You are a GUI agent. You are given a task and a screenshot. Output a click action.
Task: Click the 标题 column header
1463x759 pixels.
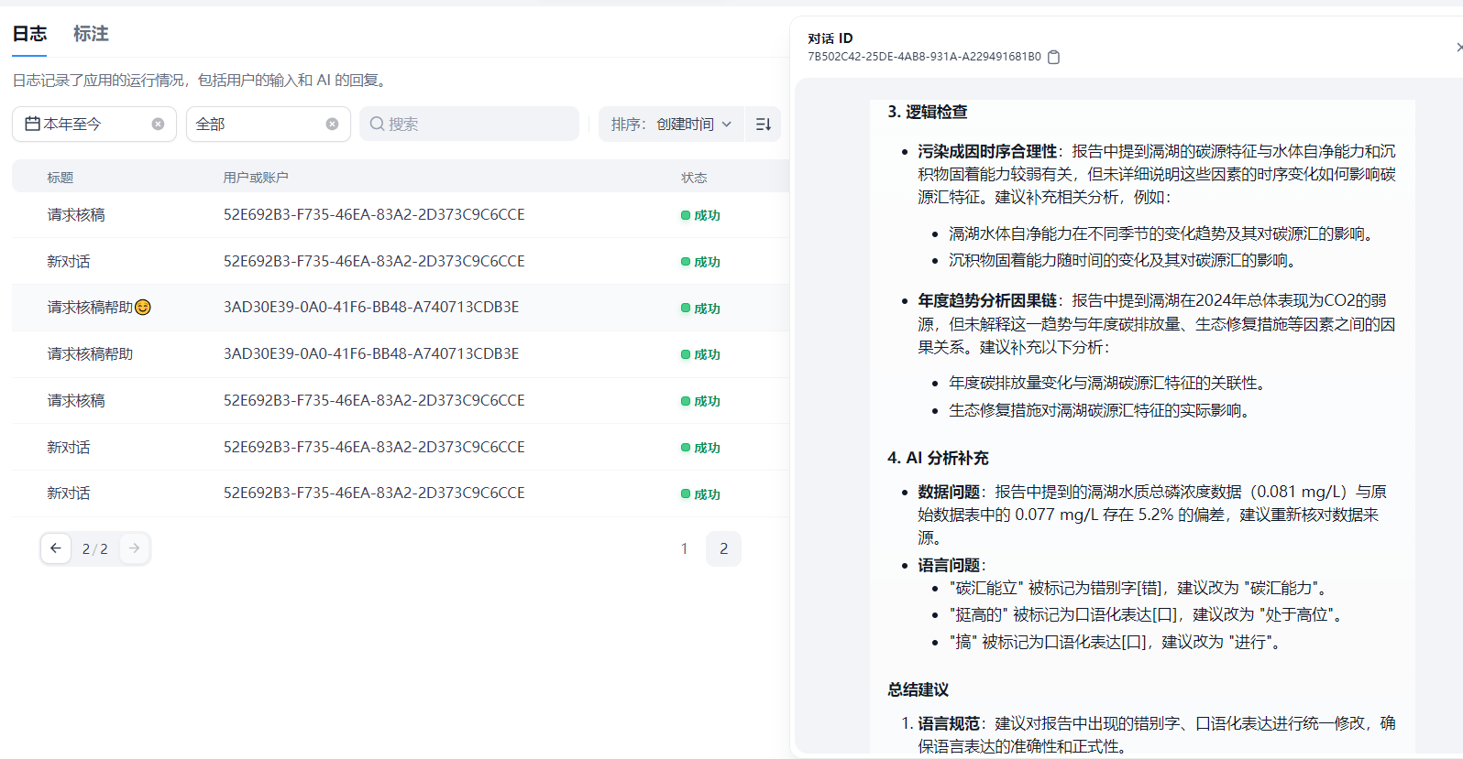click(60, 178)
